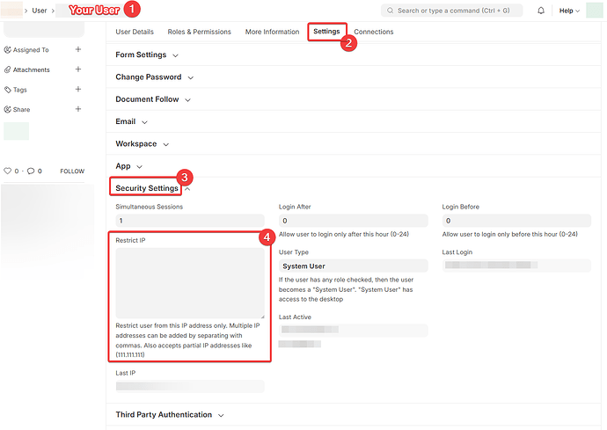607x430 pixels.
Task: Focus the Simultaneous Sessions field
Action: pyautogui.click(x=190, y=221)
